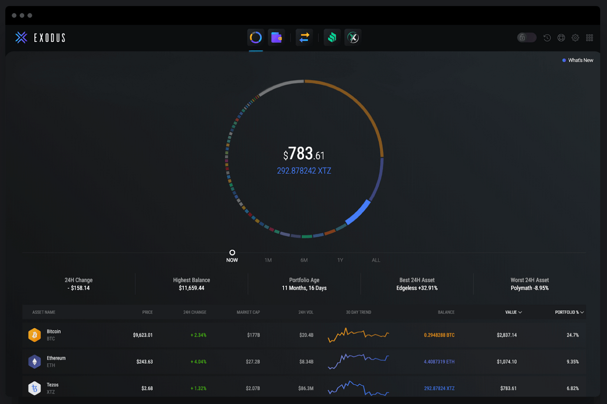Open Exodus settings gear
This screenshot has height=404, width=607.
click(x=575, y=37)
